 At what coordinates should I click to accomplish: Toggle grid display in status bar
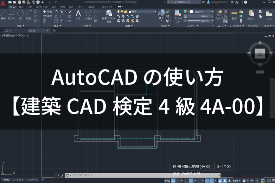coord(173,181)
